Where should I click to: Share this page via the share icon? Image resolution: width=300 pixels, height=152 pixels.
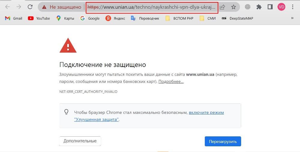coord(222,7)
